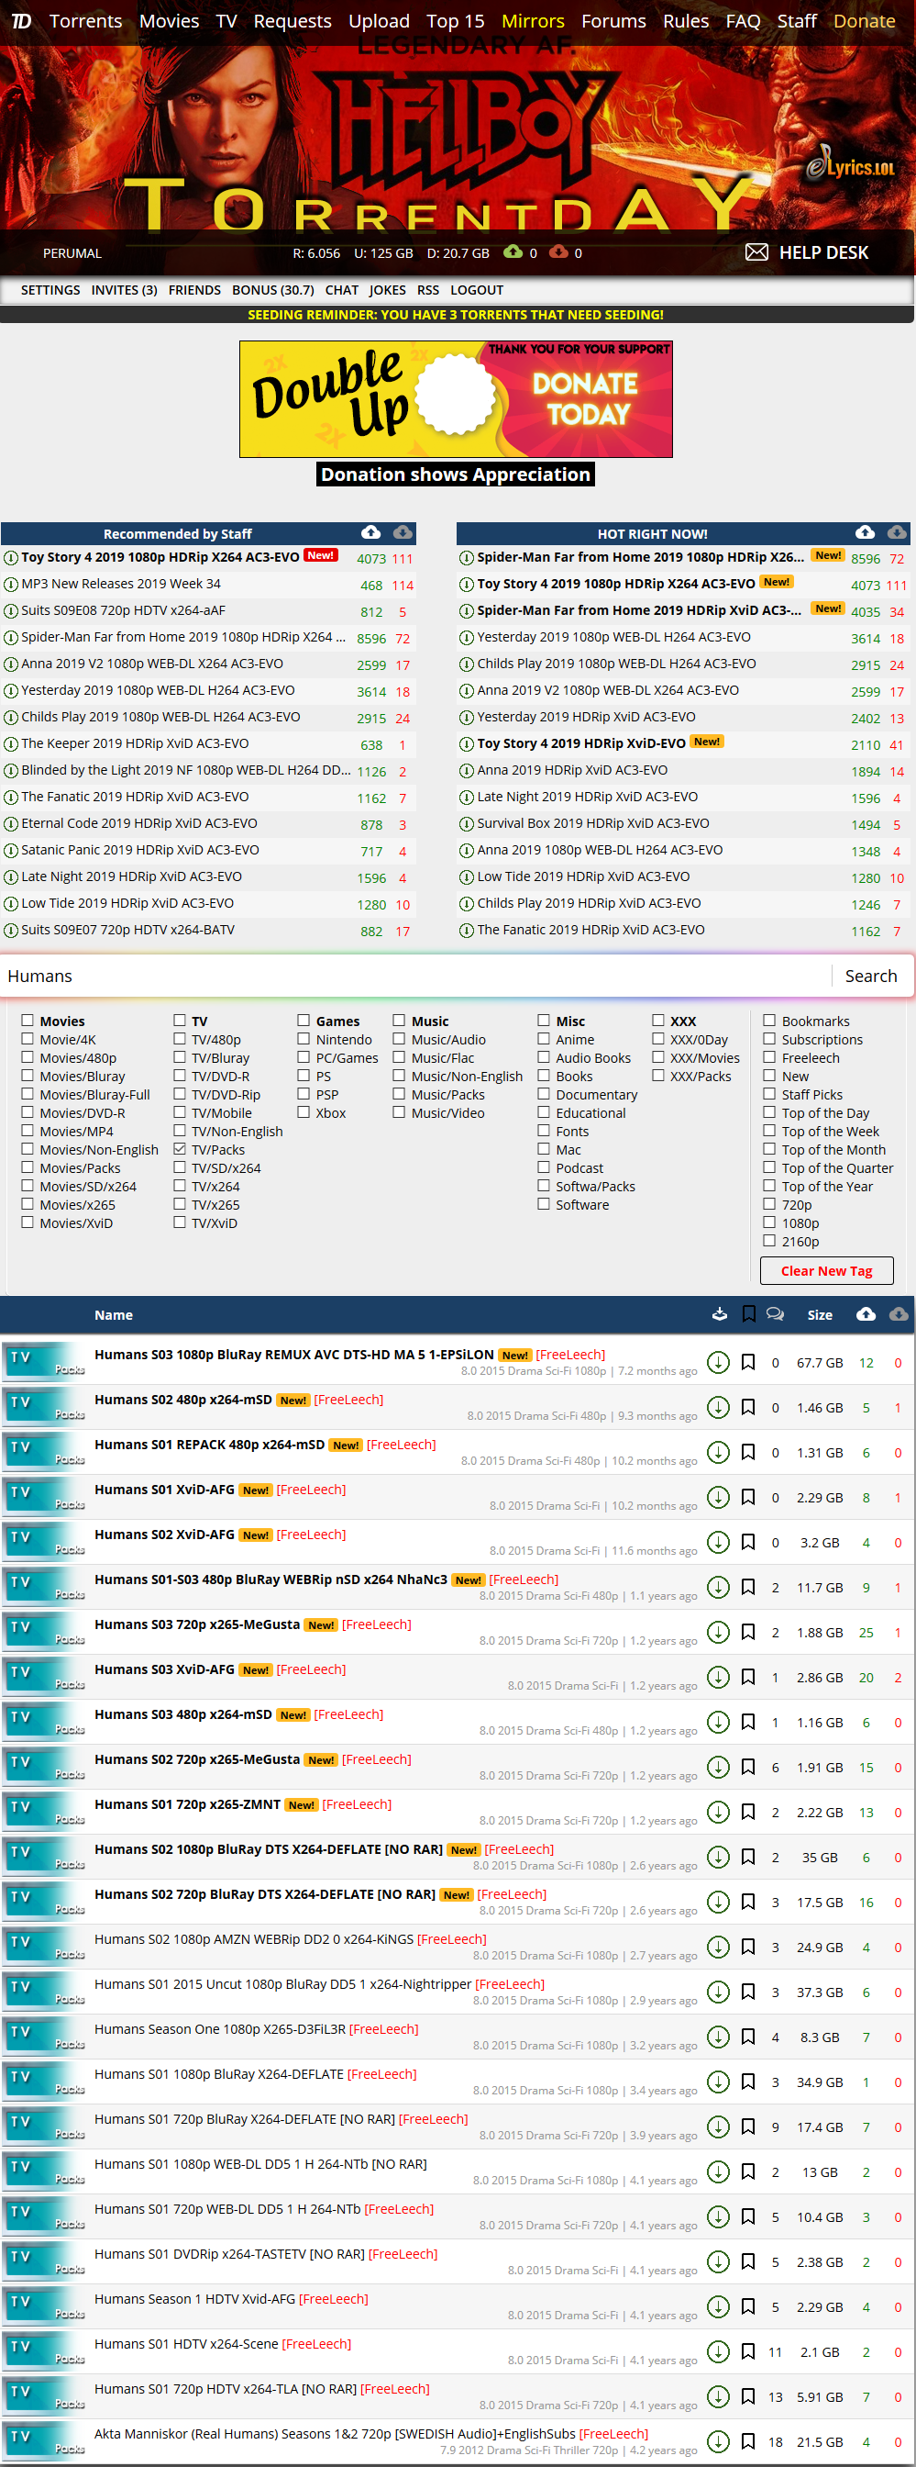
Task: Download Humans S02 720p x265-MeGusta torrent
Action: pyautogui.click(x=718, y=1767)
